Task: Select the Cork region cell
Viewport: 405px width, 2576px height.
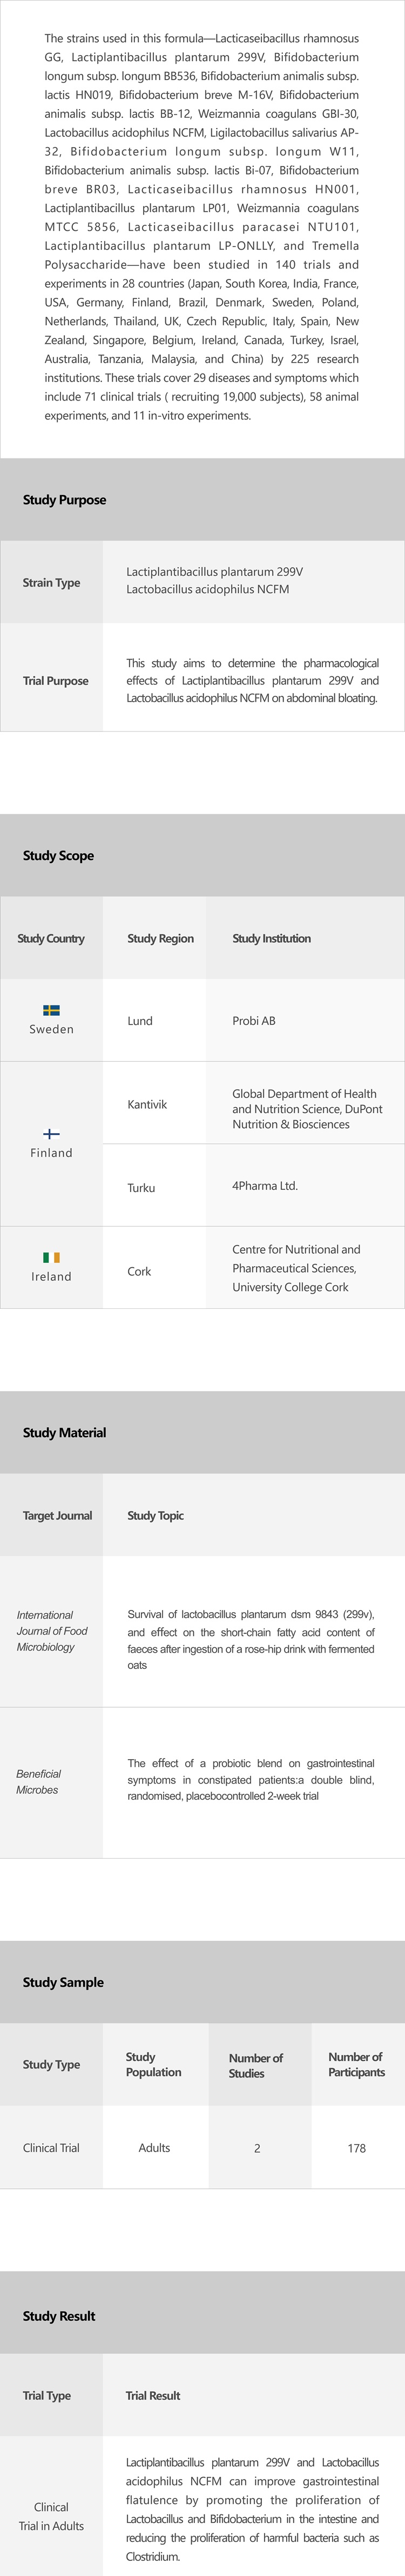Action: pyautogui.click(x=139, y=1271)
